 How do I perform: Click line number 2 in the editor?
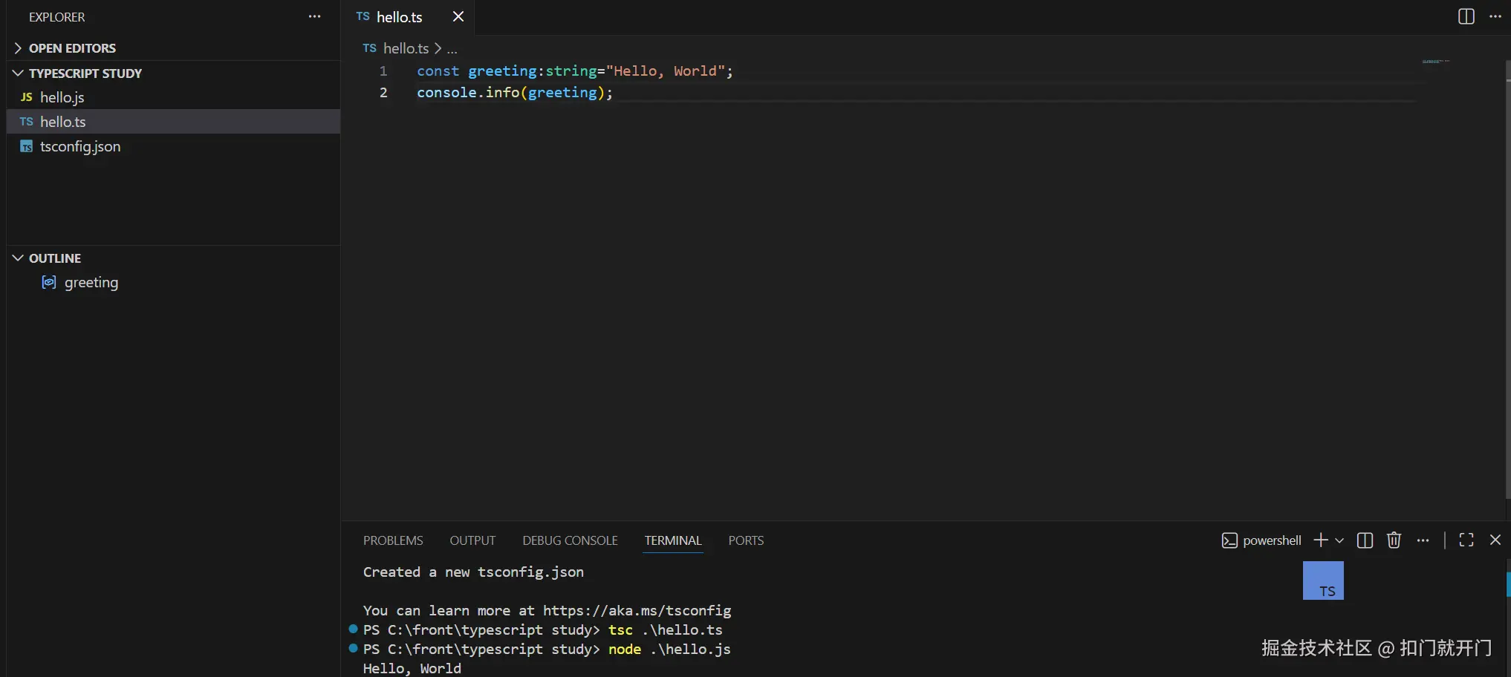(x=383, y=93)
